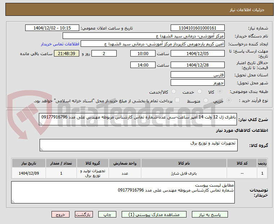Viewport: 274px width, 224px height.
Task: Click the شرح کلی نیاز description textarea
Action: coord(138,119)
